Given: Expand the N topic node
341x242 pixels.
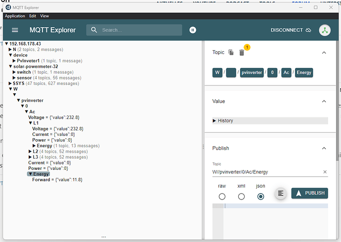Looking at the screenshot, I should point(10,49).
